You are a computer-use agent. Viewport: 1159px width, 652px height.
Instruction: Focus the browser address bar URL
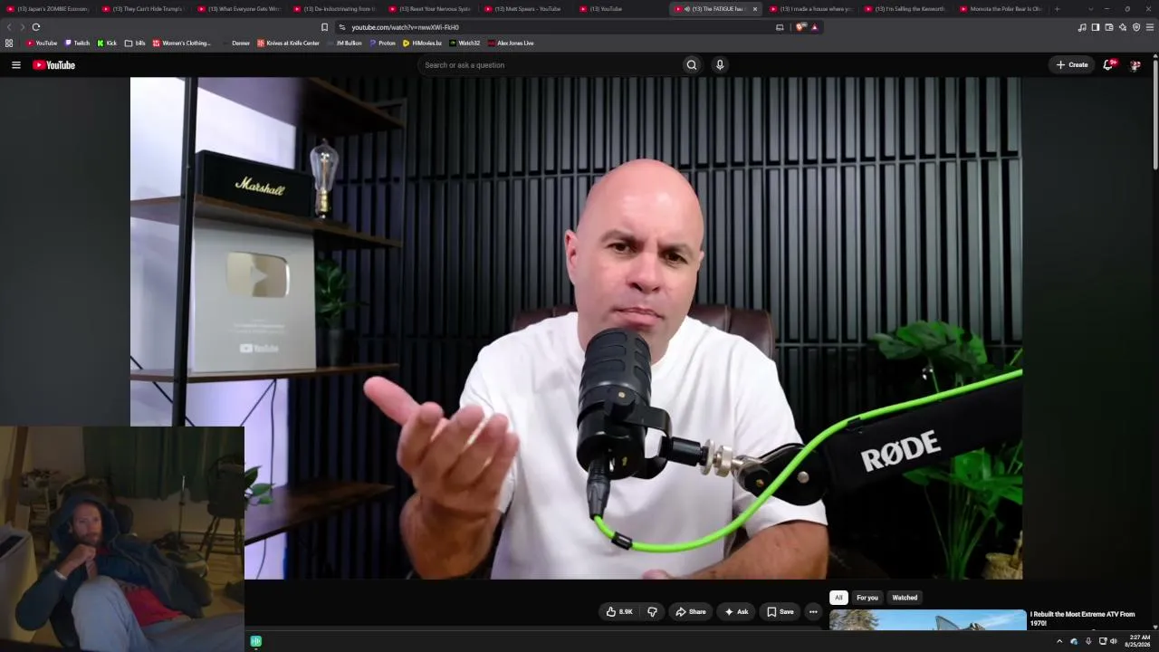click(x=405, y=27)
